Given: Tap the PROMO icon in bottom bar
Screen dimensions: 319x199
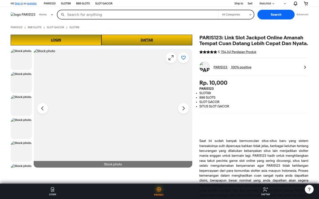Looking at the screenshot, I should point(159,191).
